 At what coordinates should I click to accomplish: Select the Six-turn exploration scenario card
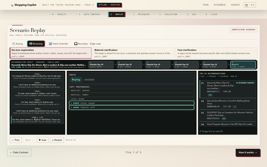click(x=51, y=53)
